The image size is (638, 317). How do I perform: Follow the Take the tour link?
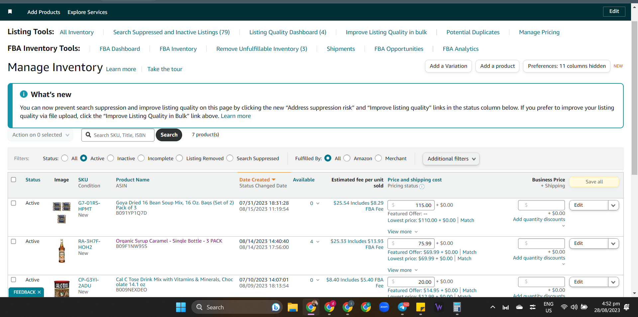point(165,69)
